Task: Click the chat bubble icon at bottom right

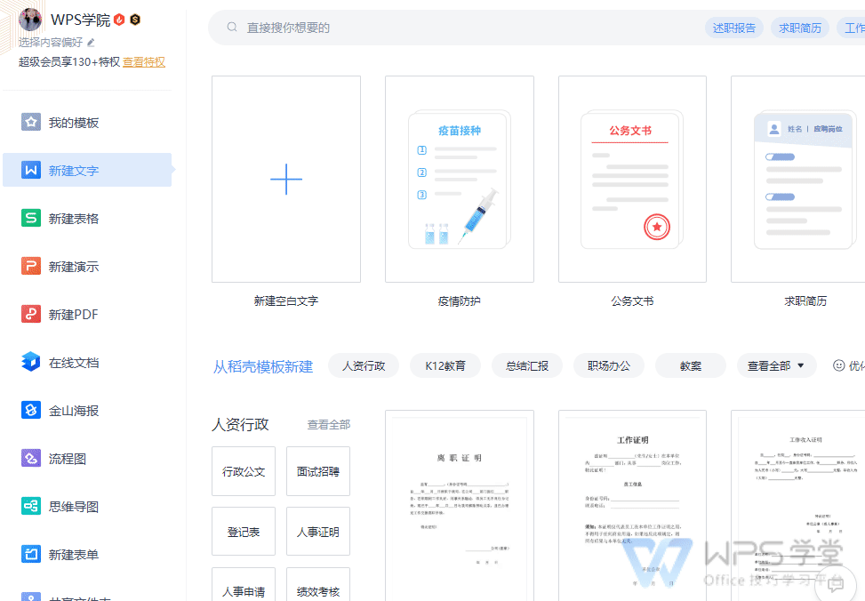Action: (836, 583)
